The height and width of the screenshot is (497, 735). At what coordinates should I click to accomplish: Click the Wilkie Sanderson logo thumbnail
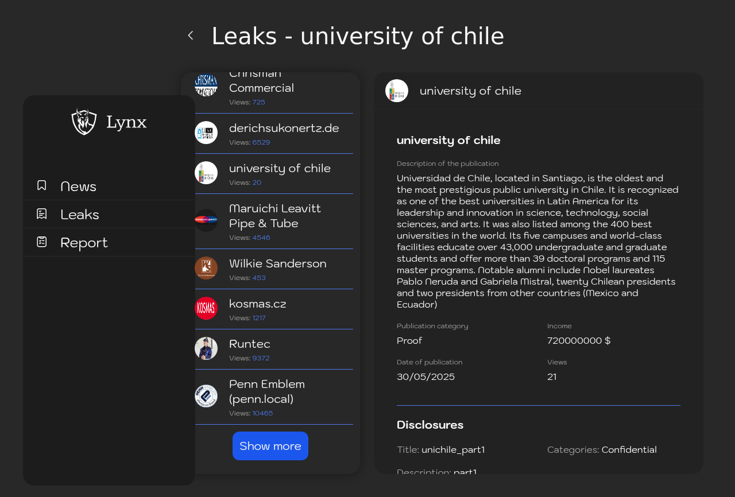point(206,268)
